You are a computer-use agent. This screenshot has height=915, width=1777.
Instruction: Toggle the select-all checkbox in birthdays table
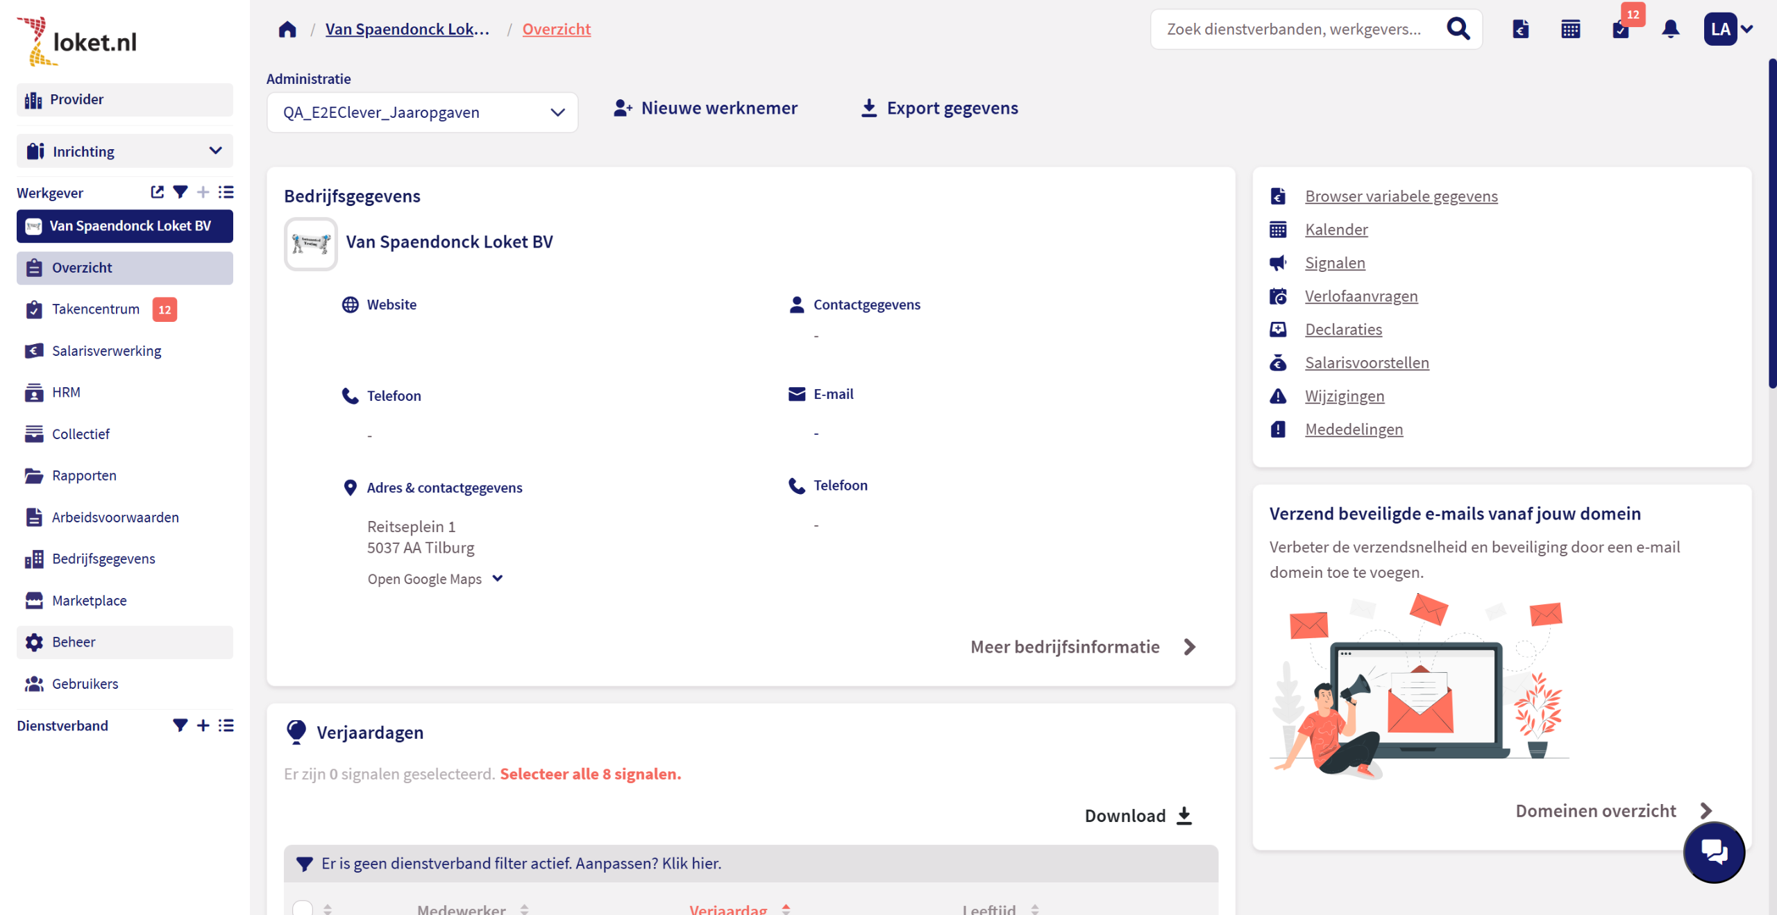pos(303,907)
